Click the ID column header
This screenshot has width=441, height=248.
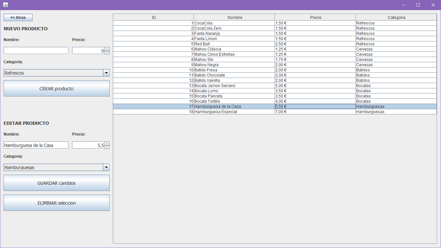154,17
